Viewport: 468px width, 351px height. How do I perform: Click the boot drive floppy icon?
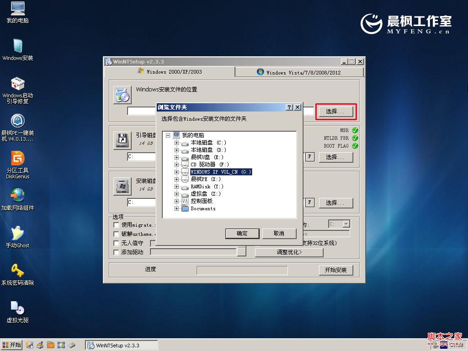[x=122, y=141]
